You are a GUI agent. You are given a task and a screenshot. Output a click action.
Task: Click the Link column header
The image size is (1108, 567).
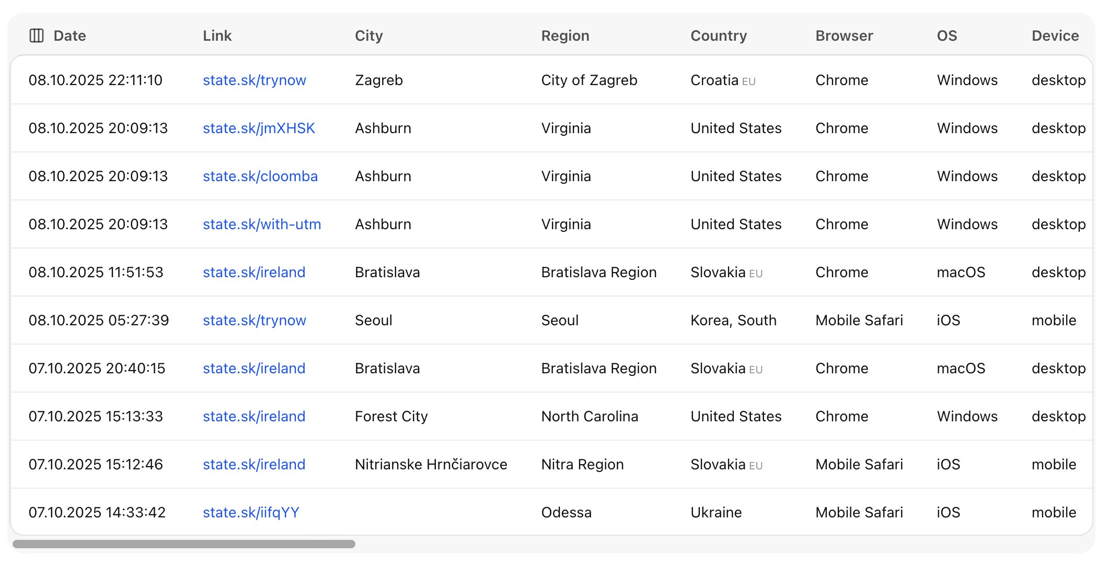coord(217,36)
